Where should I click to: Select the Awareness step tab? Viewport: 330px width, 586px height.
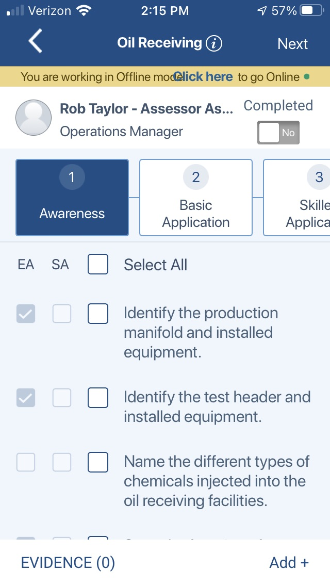[72, 198]
